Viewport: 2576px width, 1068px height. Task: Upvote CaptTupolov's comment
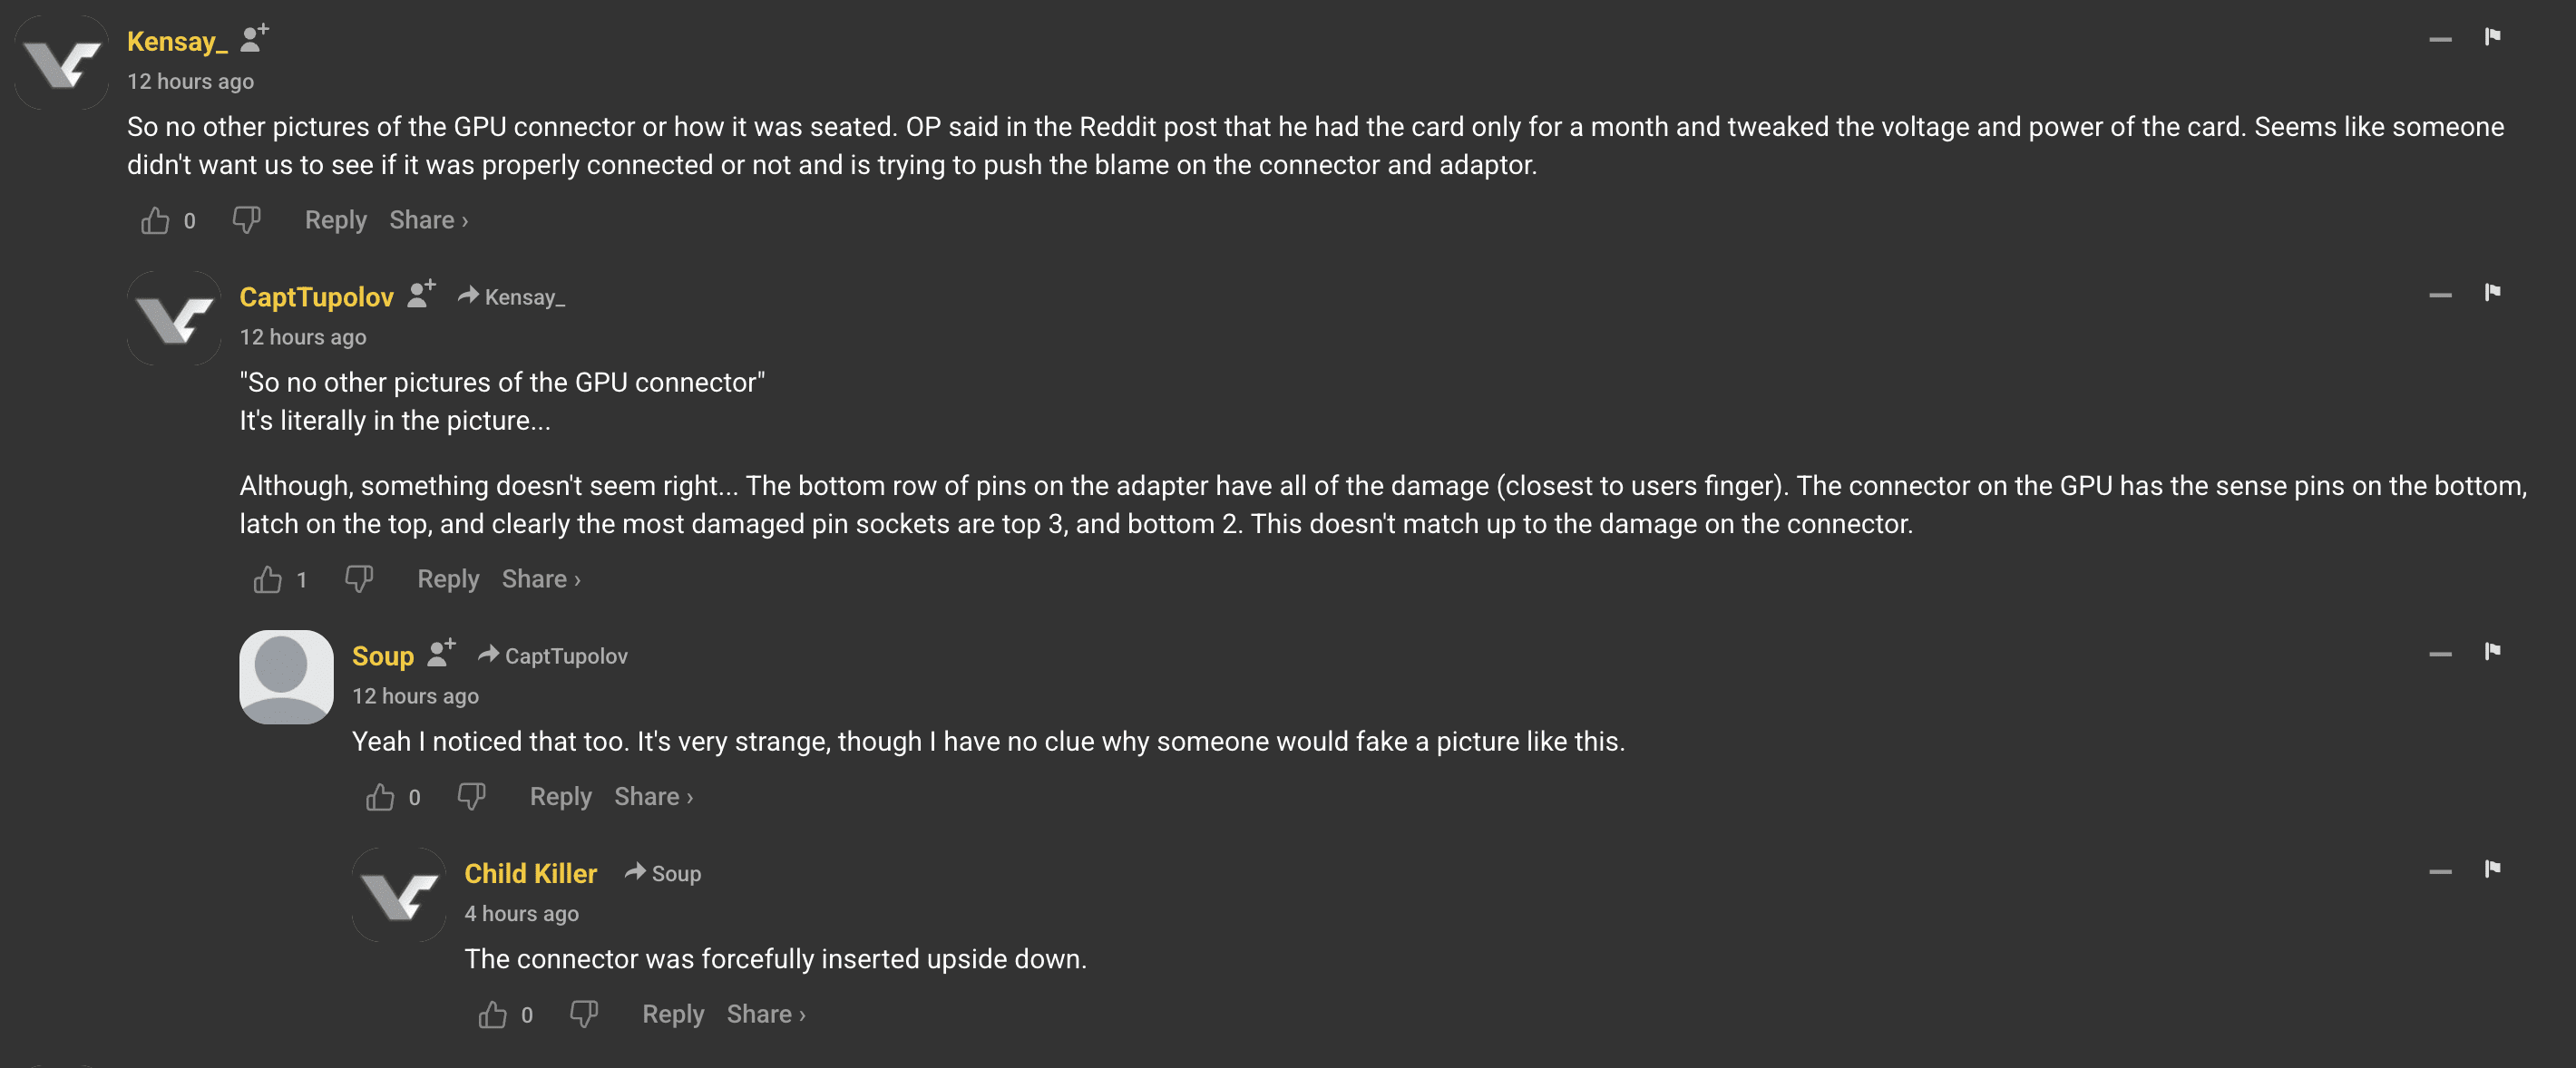click(x=267, y=579)
